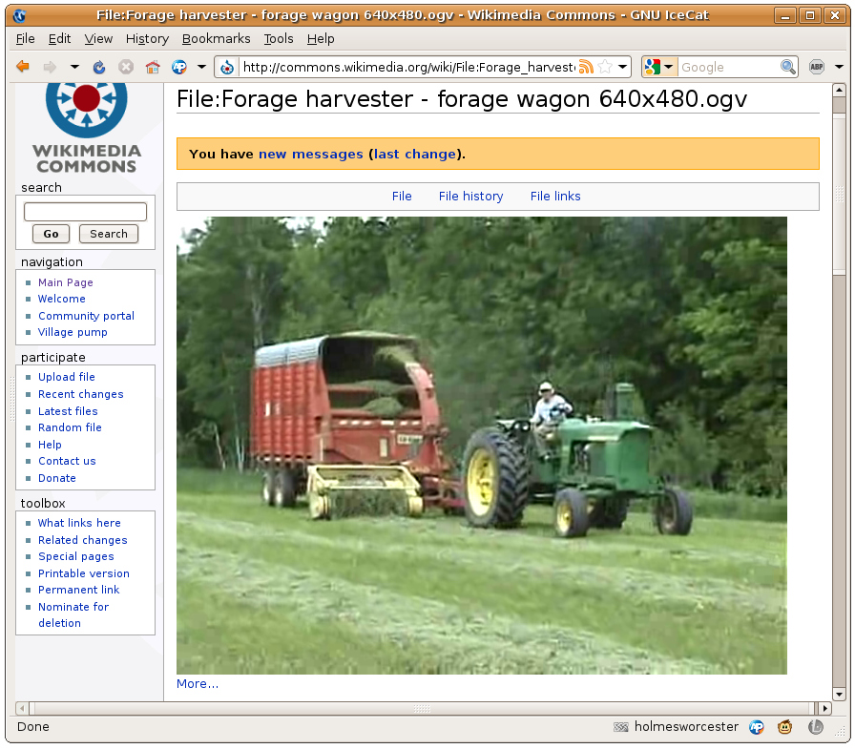Click the forage harvester video thumbnail

(x=482, y=445)
